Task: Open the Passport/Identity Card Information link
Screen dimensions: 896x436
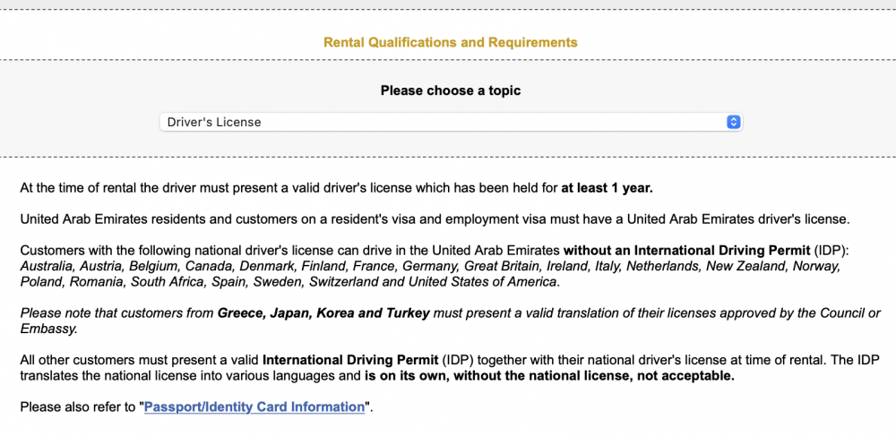Action: click(x=254, y=407)
